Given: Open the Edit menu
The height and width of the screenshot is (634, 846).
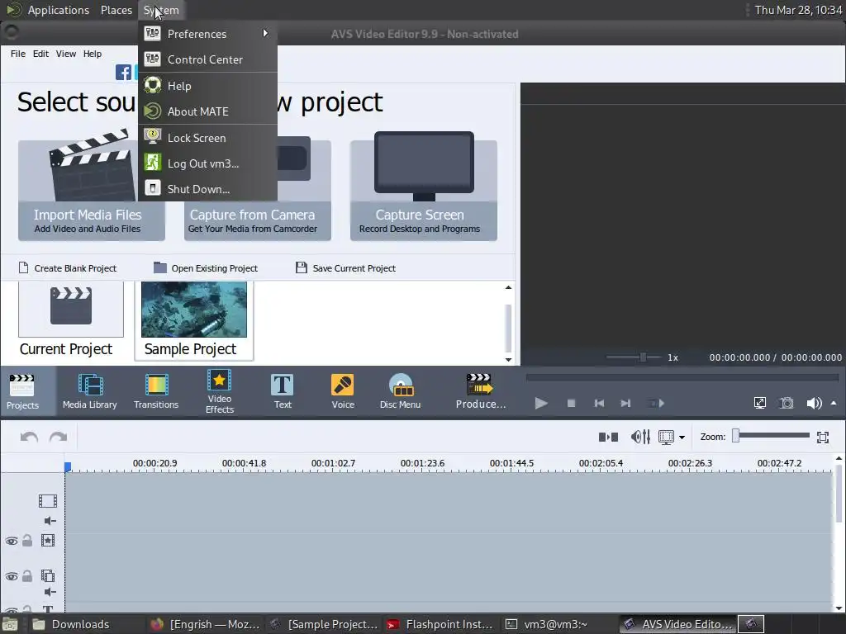Looking at the screenshot, I should pyautogui.click(x=40, y=54).
